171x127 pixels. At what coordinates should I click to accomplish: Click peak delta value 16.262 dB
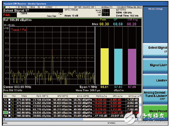point(100,103)
